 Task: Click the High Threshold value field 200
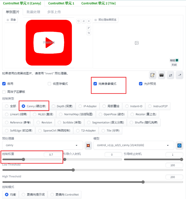tap(174, 177)
